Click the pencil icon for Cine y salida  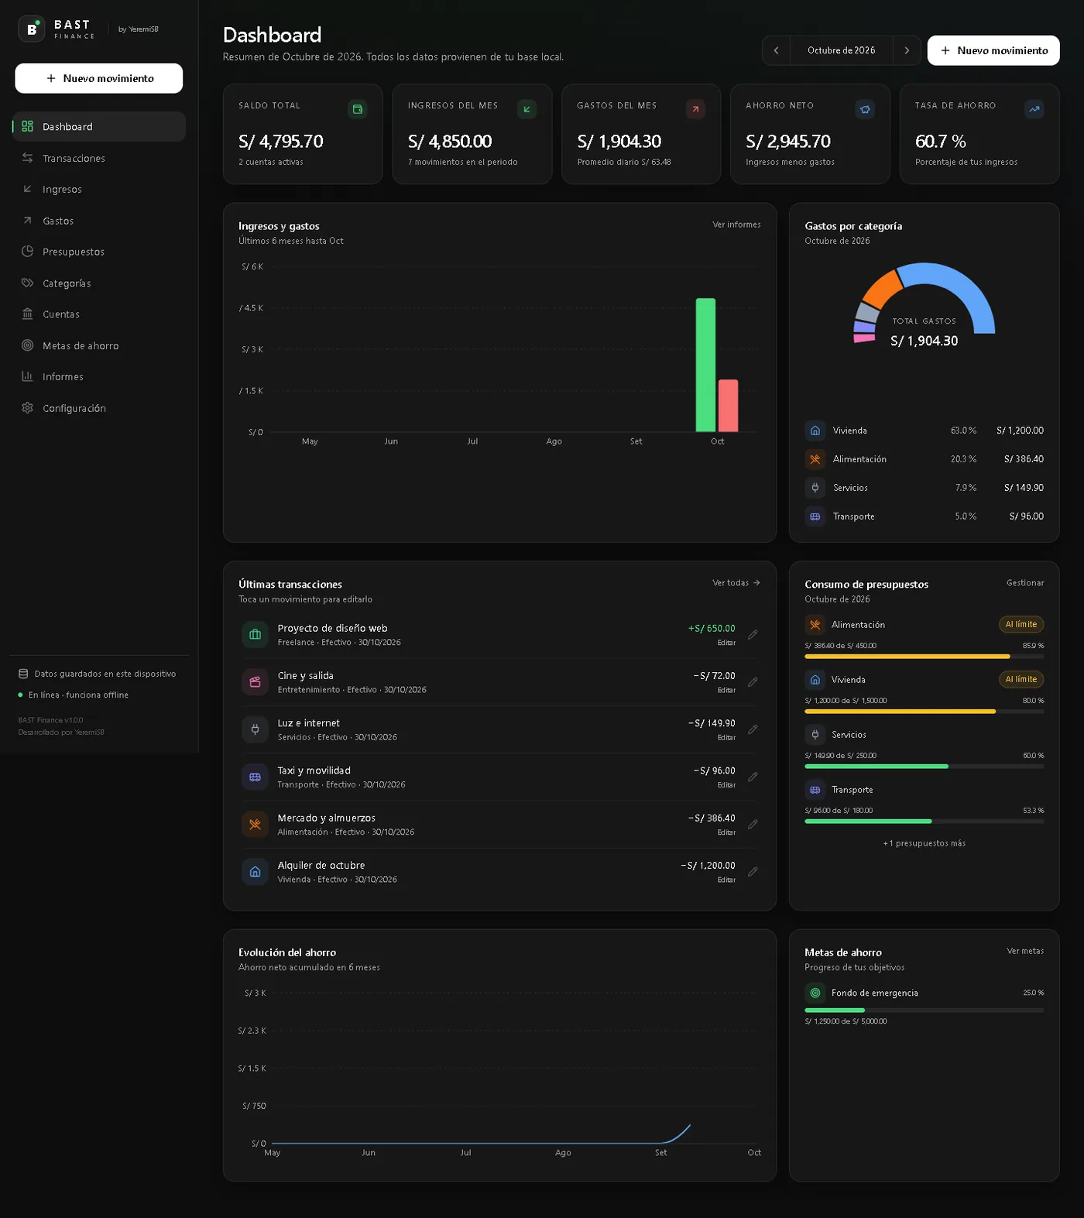[753, 682]
